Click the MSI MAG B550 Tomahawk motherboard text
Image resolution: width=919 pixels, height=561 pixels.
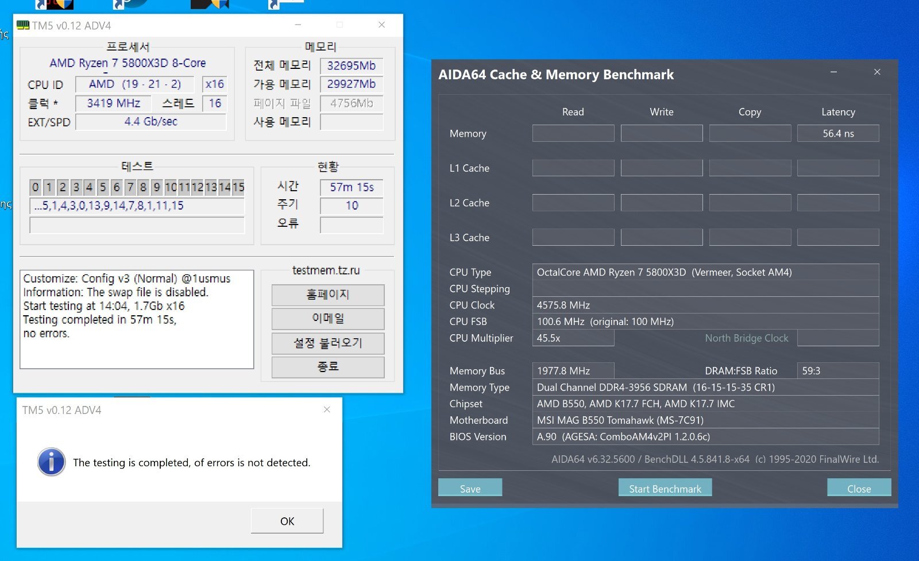(x=620, y=420)
